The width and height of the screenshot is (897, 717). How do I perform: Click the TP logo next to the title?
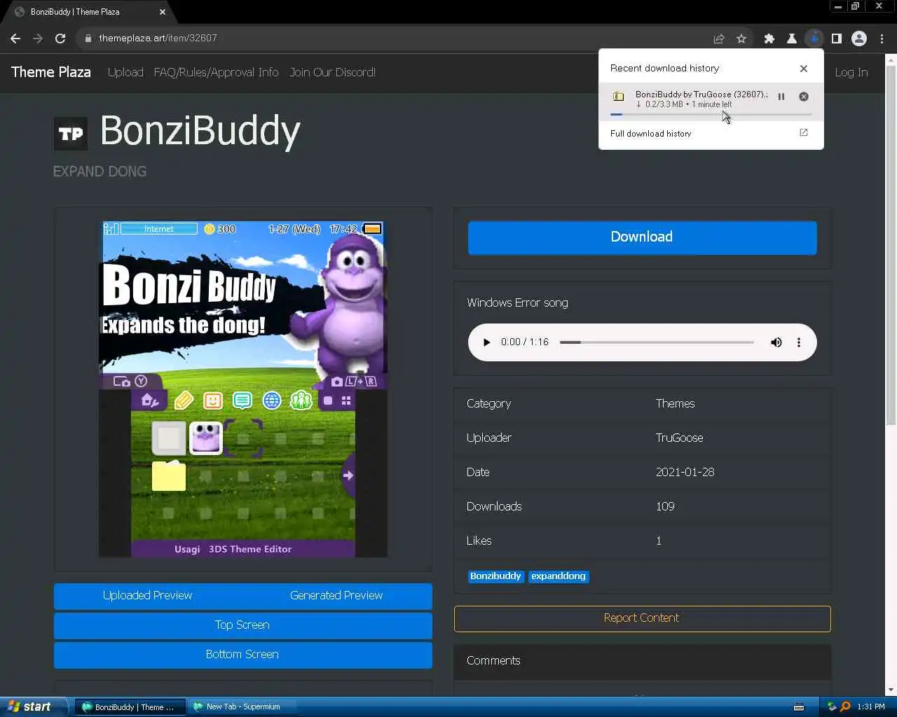pyautogui.click(x=71, y=134)
